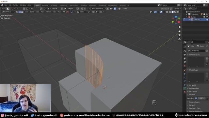The image size is (209, 118).
Task: Select face select mode icon
Action: pyautogui.click(x=22, y=12)
